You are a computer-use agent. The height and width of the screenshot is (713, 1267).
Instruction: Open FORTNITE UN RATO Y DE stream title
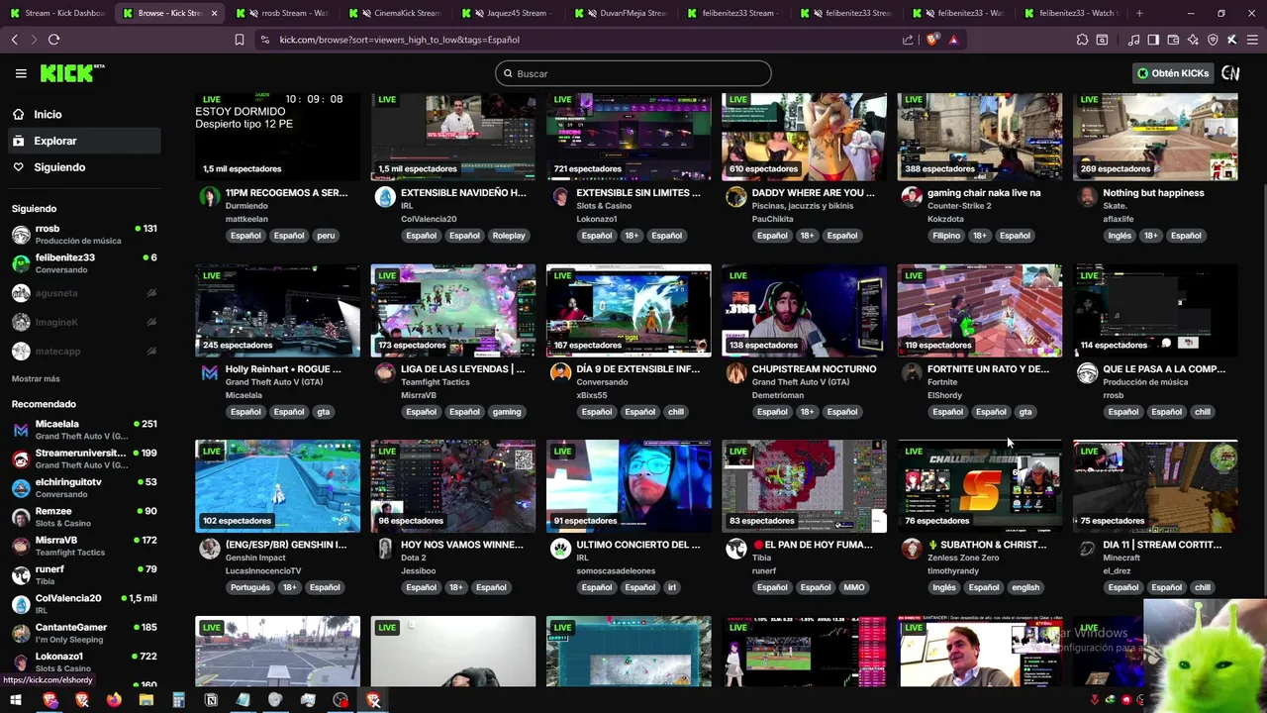[988, 369]
